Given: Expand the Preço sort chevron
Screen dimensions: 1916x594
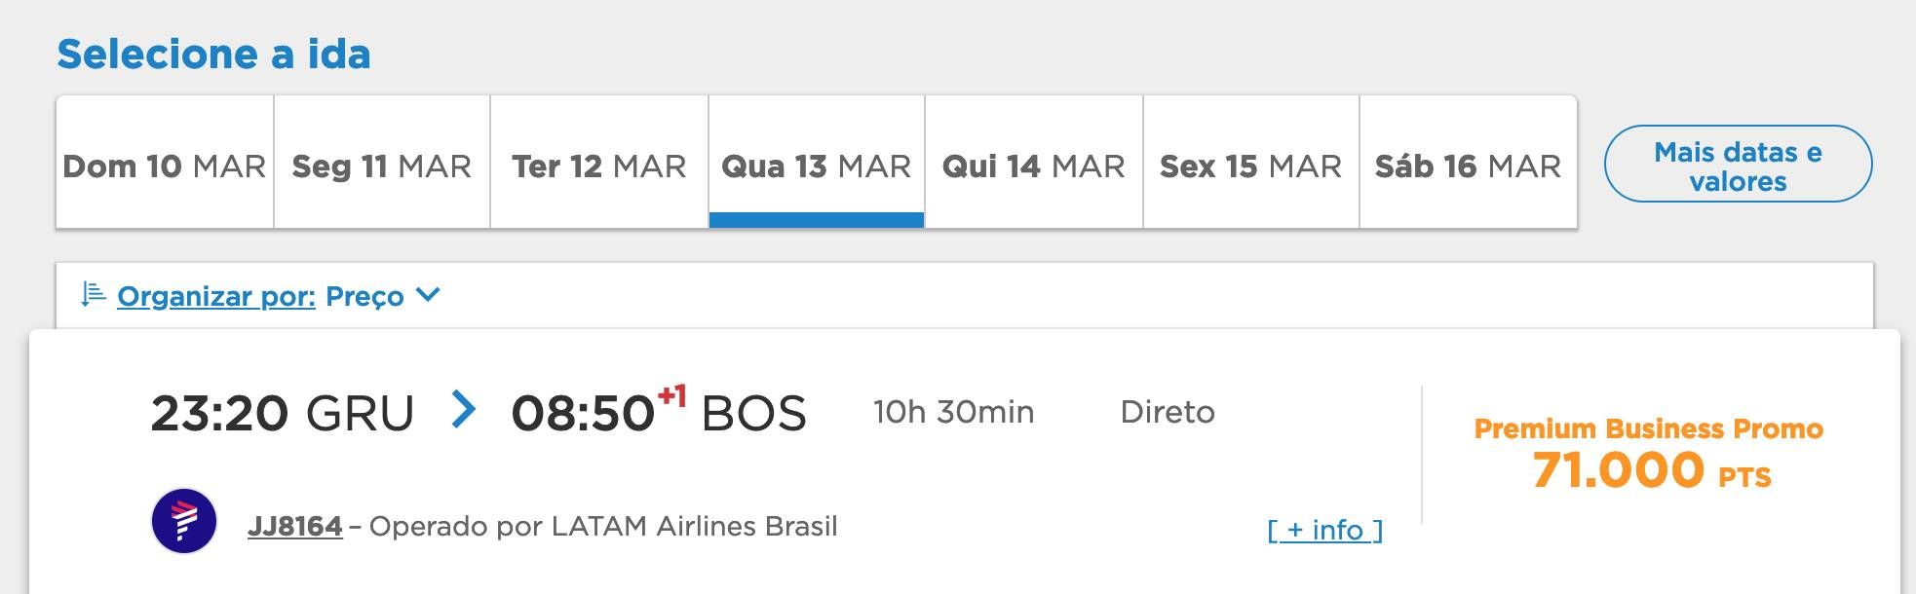Looking at the screenshot, I should pyautogui.click(x=428, y=294).
